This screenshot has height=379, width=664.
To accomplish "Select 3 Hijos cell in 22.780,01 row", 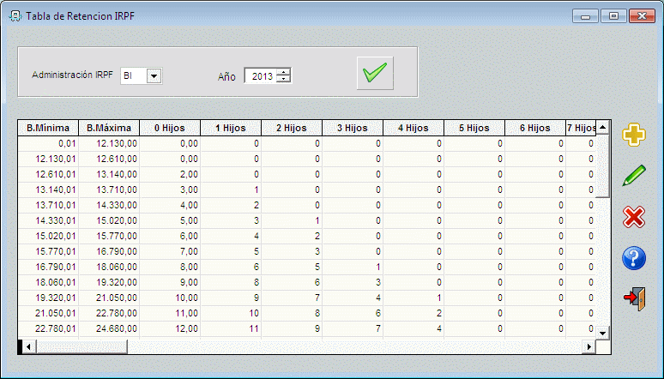I will (353, 328).
